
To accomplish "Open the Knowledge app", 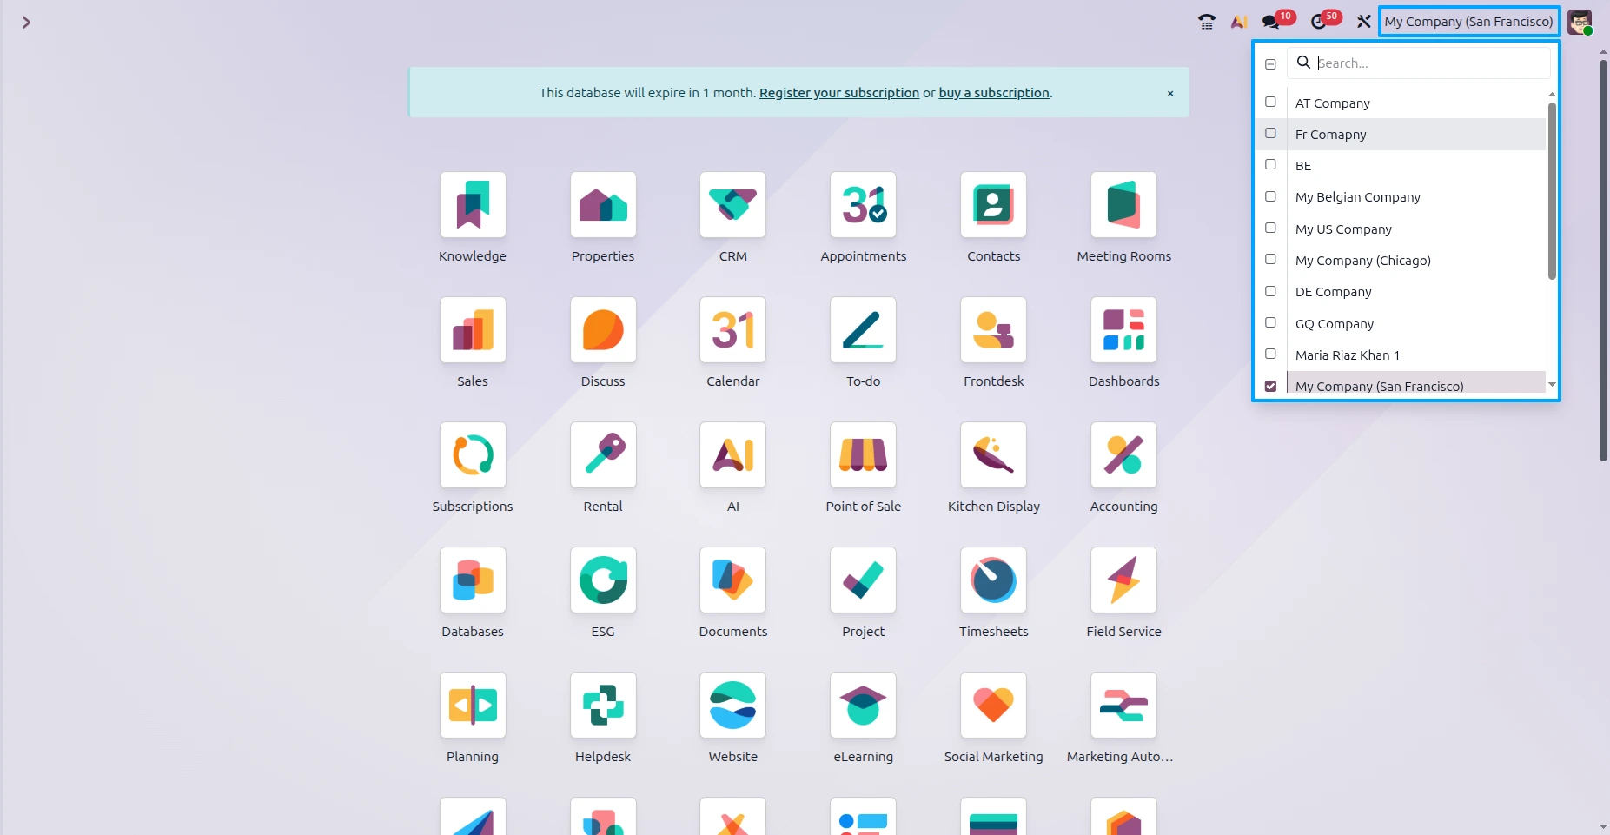I will pyautogui.click(x=473, y=205).
